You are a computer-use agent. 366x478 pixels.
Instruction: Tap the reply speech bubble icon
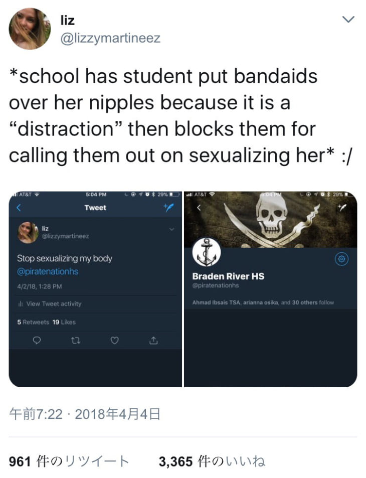[37, 340]
